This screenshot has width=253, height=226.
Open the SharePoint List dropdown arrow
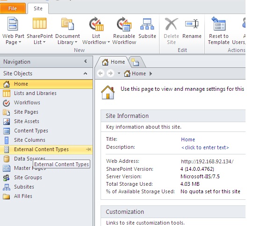(44, 42)
